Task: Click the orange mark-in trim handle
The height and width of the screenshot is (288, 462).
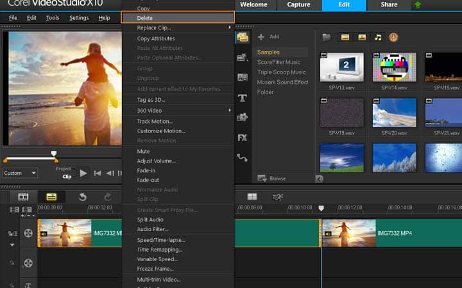Action: 5,161
